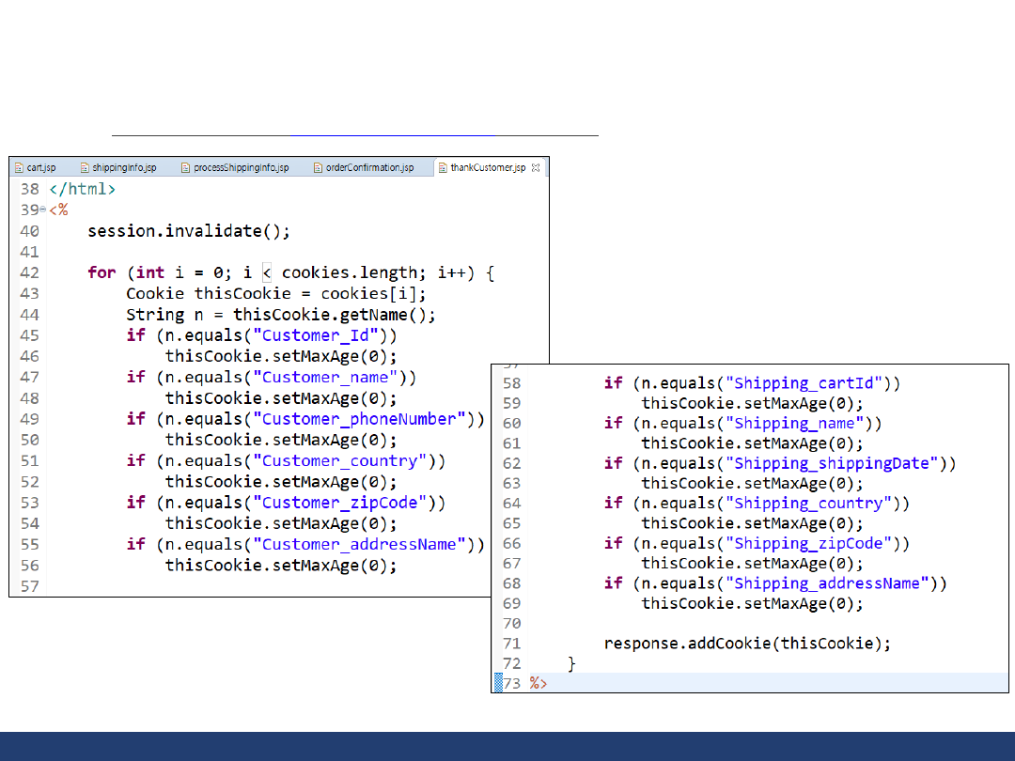Select the processShippingInfo.jsp tab label
1015x761 pixels.
[241, 168]
